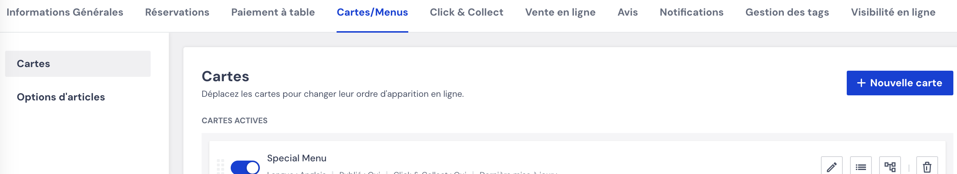This screenshot has width=957, height=174.
Task: Disable the Special Menu toggle switch
Action: tap(245, 167)
